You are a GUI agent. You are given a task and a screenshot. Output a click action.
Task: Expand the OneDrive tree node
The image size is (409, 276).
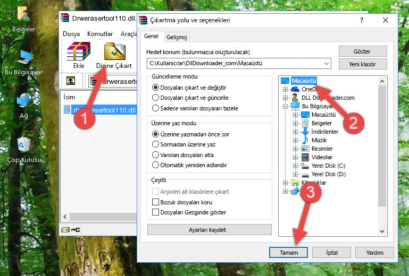(x=285, y=89)
